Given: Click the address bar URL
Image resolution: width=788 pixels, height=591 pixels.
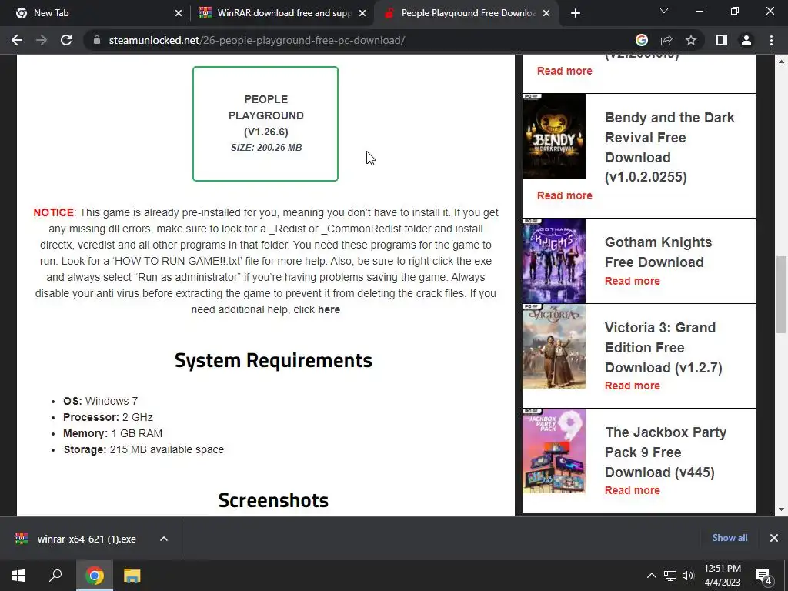Looking at the screenshot, I should [x=257, y=40].
